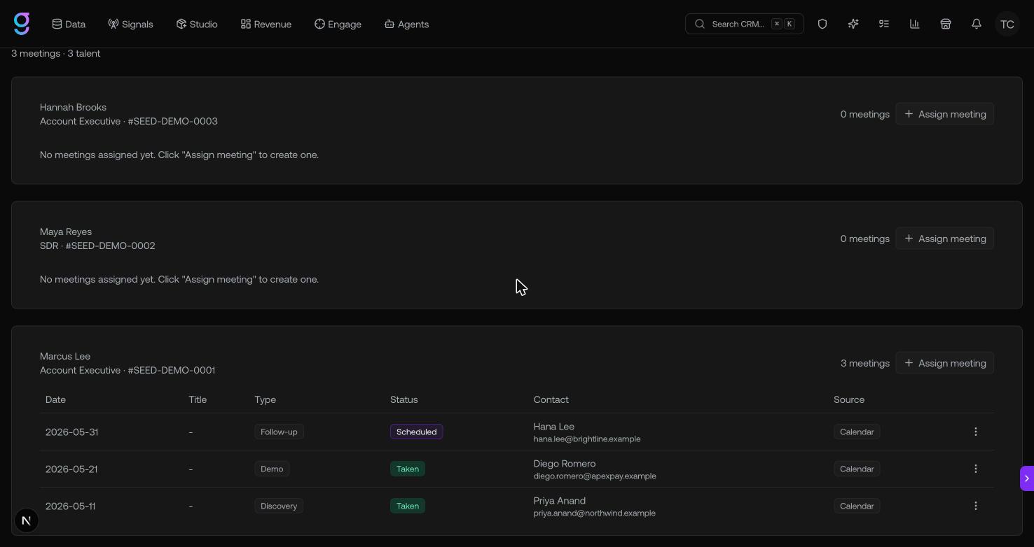Image resolution: width=1034 pixels, height=547 pixels.
Task: Click the Hannah Brooks name
Action: (73, 107)
